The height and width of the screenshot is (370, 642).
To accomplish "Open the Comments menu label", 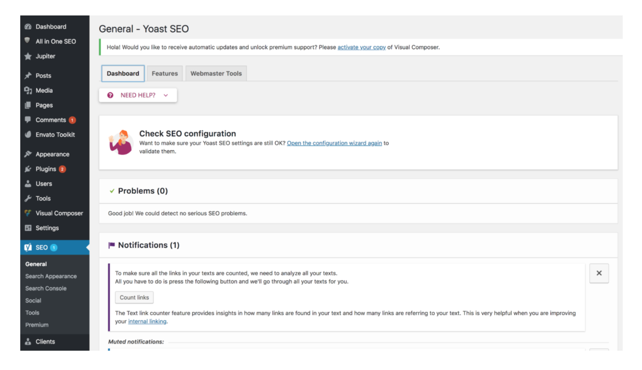I will [51, 120].
